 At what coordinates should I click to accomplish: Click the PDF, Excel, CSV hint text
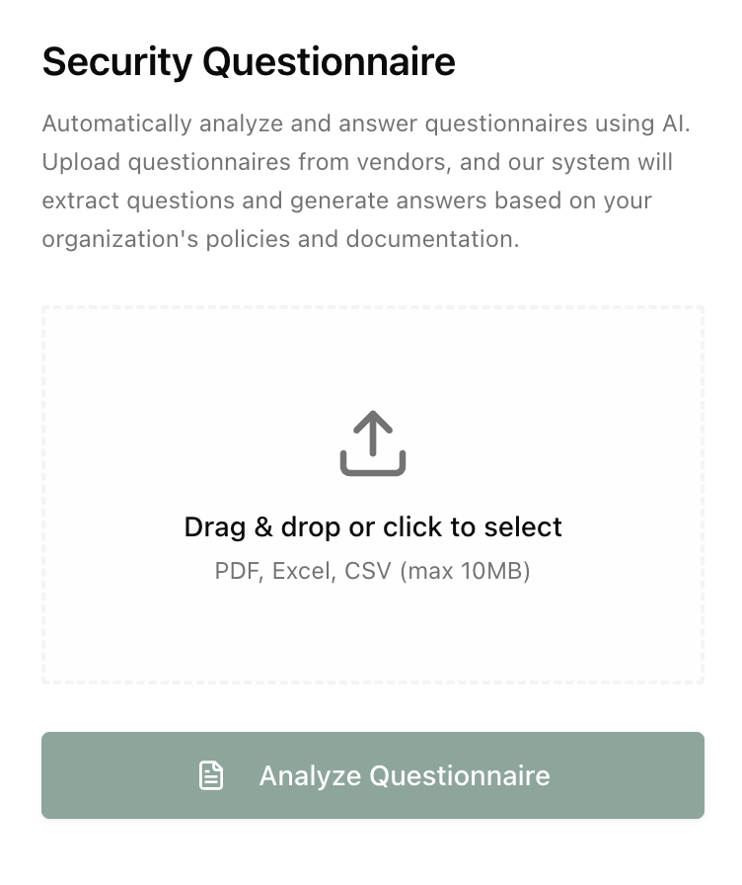tap(372, 569)
